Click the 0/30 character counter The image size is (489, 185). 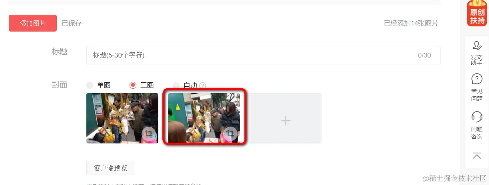tap(424, 55)
